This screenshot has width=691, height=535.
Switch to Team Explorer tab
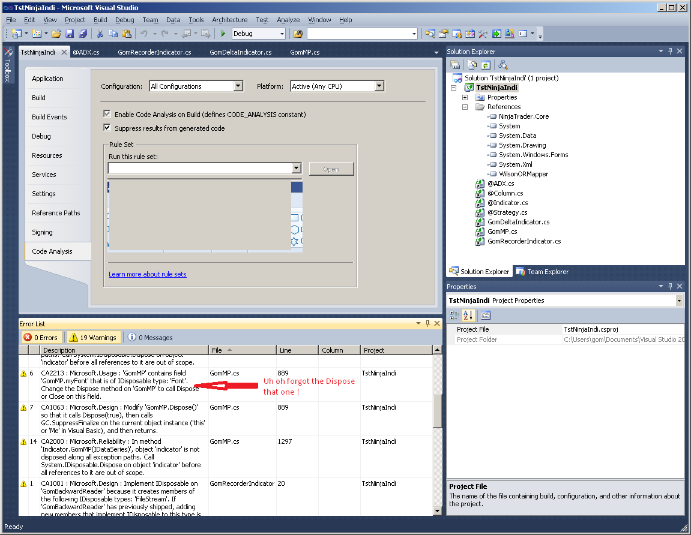pos(543,272)
